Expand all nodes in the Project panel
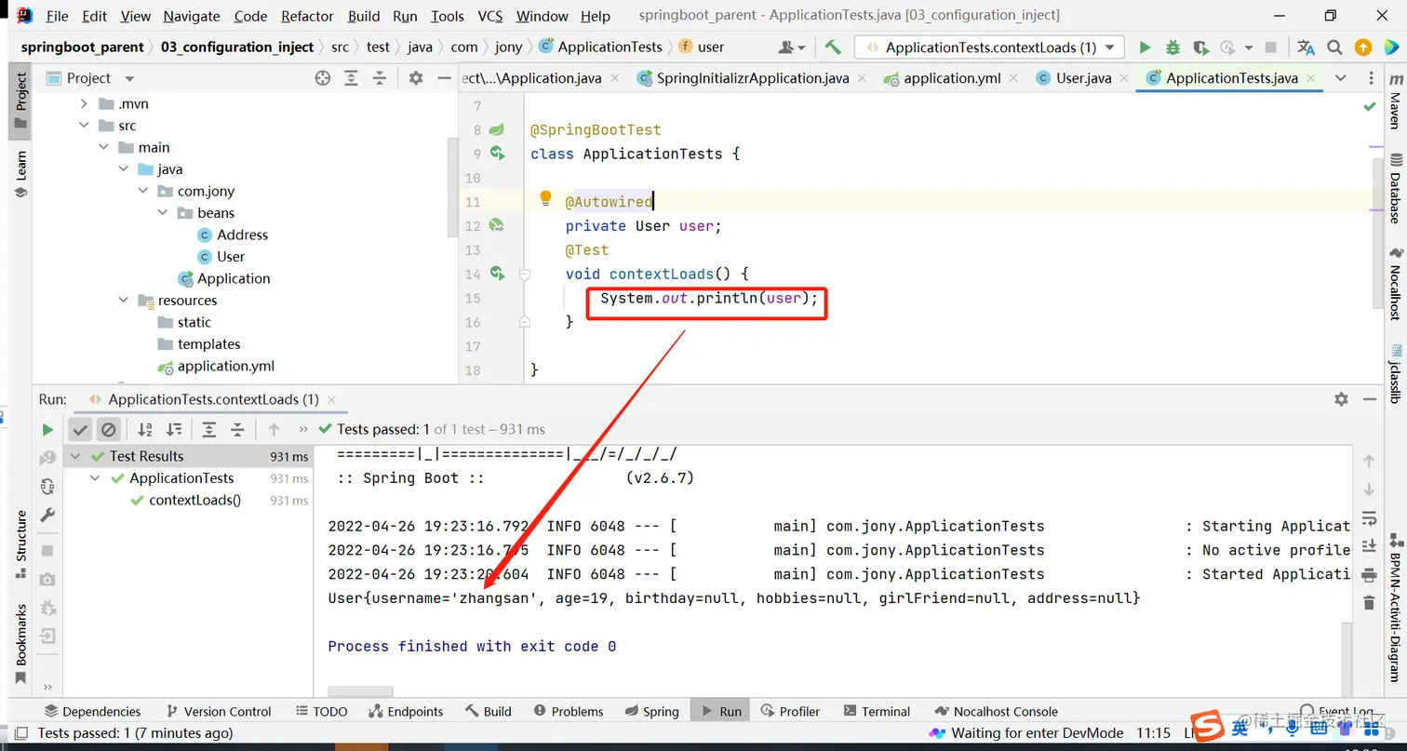1407x751 pixels. (351, 78)
